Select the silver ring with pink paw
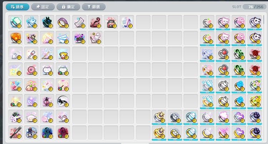Viewport: 268px width, 144px height. [x=239, y=22]
